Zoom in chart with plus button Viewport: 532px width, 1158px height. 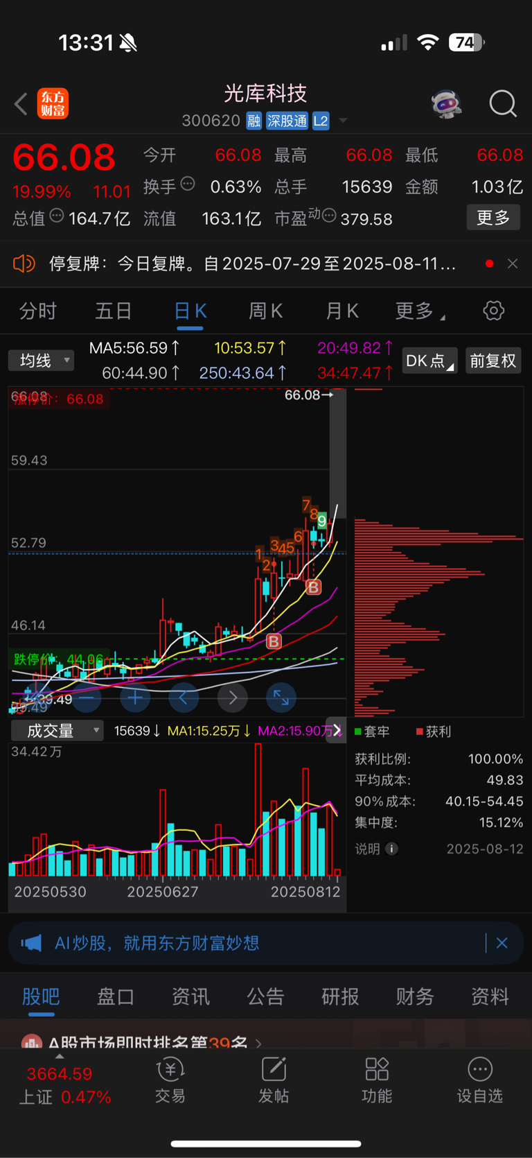135,698
